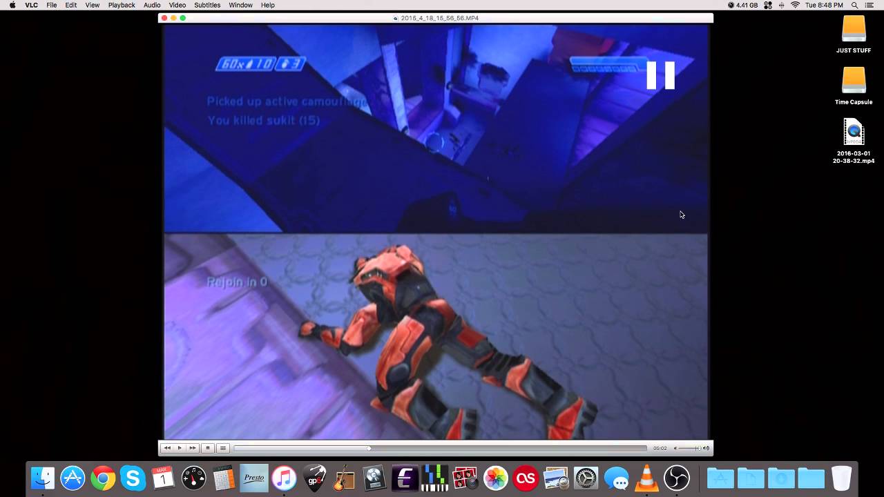Open Finder from the dock
This screenshot has width=884, height=497.
click(x=43, y=478)
